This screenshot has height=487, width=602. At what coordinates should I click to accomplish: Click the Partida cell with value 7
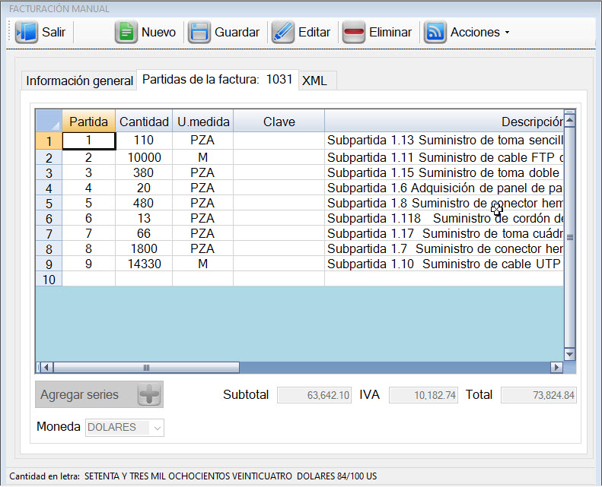(x=89, y=233)
